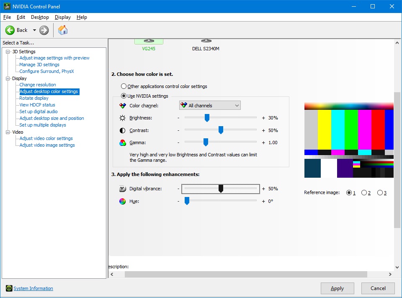Click the Digital vibrance icon

122,189
